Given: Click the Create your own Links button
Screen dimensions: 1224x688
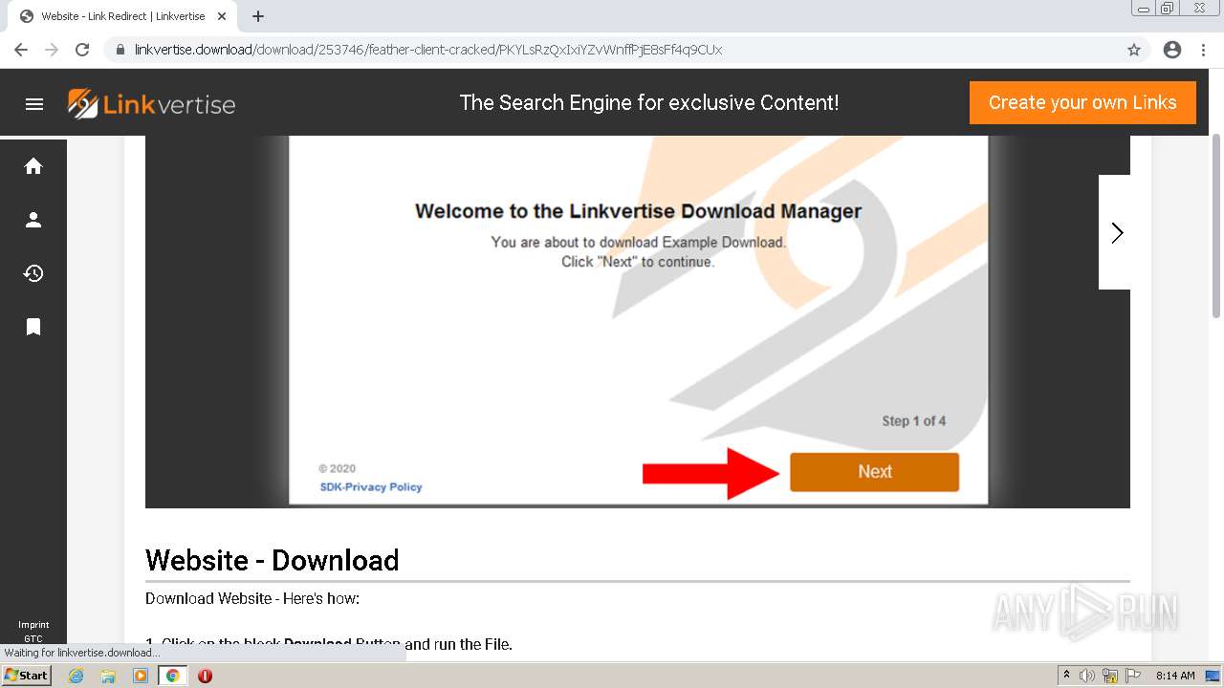Looking at the screenshot, I should click(x=1082, y=102).
